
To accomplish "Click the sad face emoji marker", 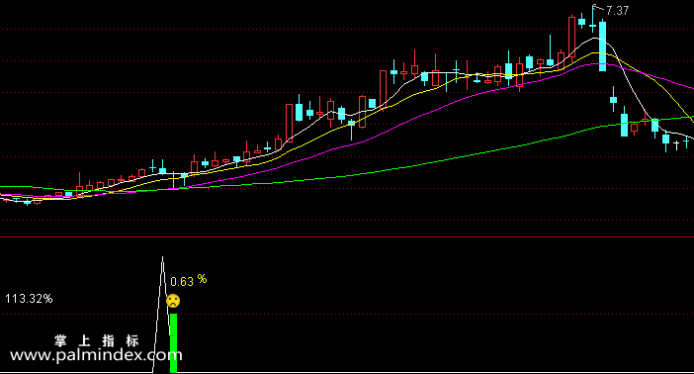I will pyautogui.click(x=173, y=302).
